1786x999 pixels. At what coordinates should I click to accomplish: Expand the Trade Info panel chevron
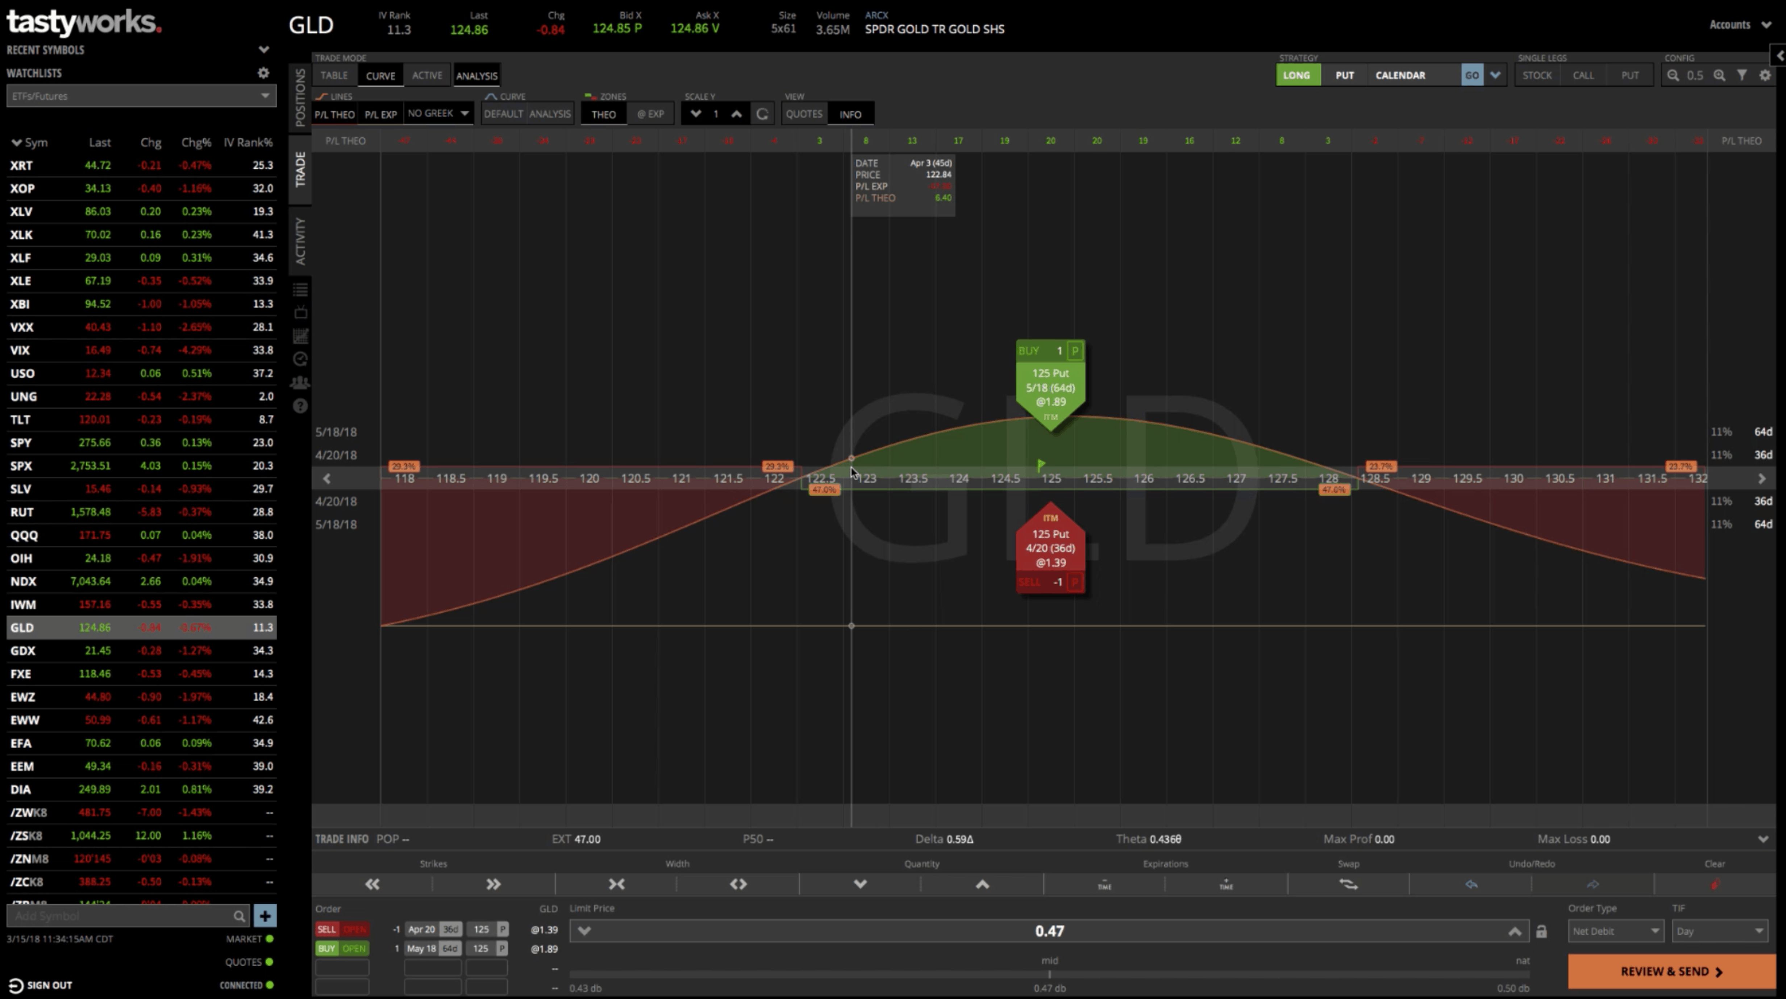pyautogui.click(x=1763, y=839)
